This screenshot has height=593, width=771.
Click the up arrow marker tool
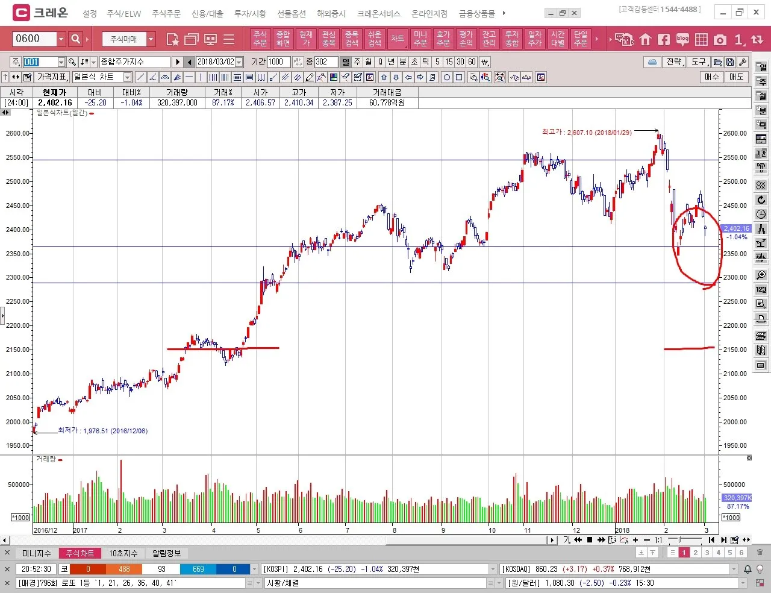[x=384, y=77]
